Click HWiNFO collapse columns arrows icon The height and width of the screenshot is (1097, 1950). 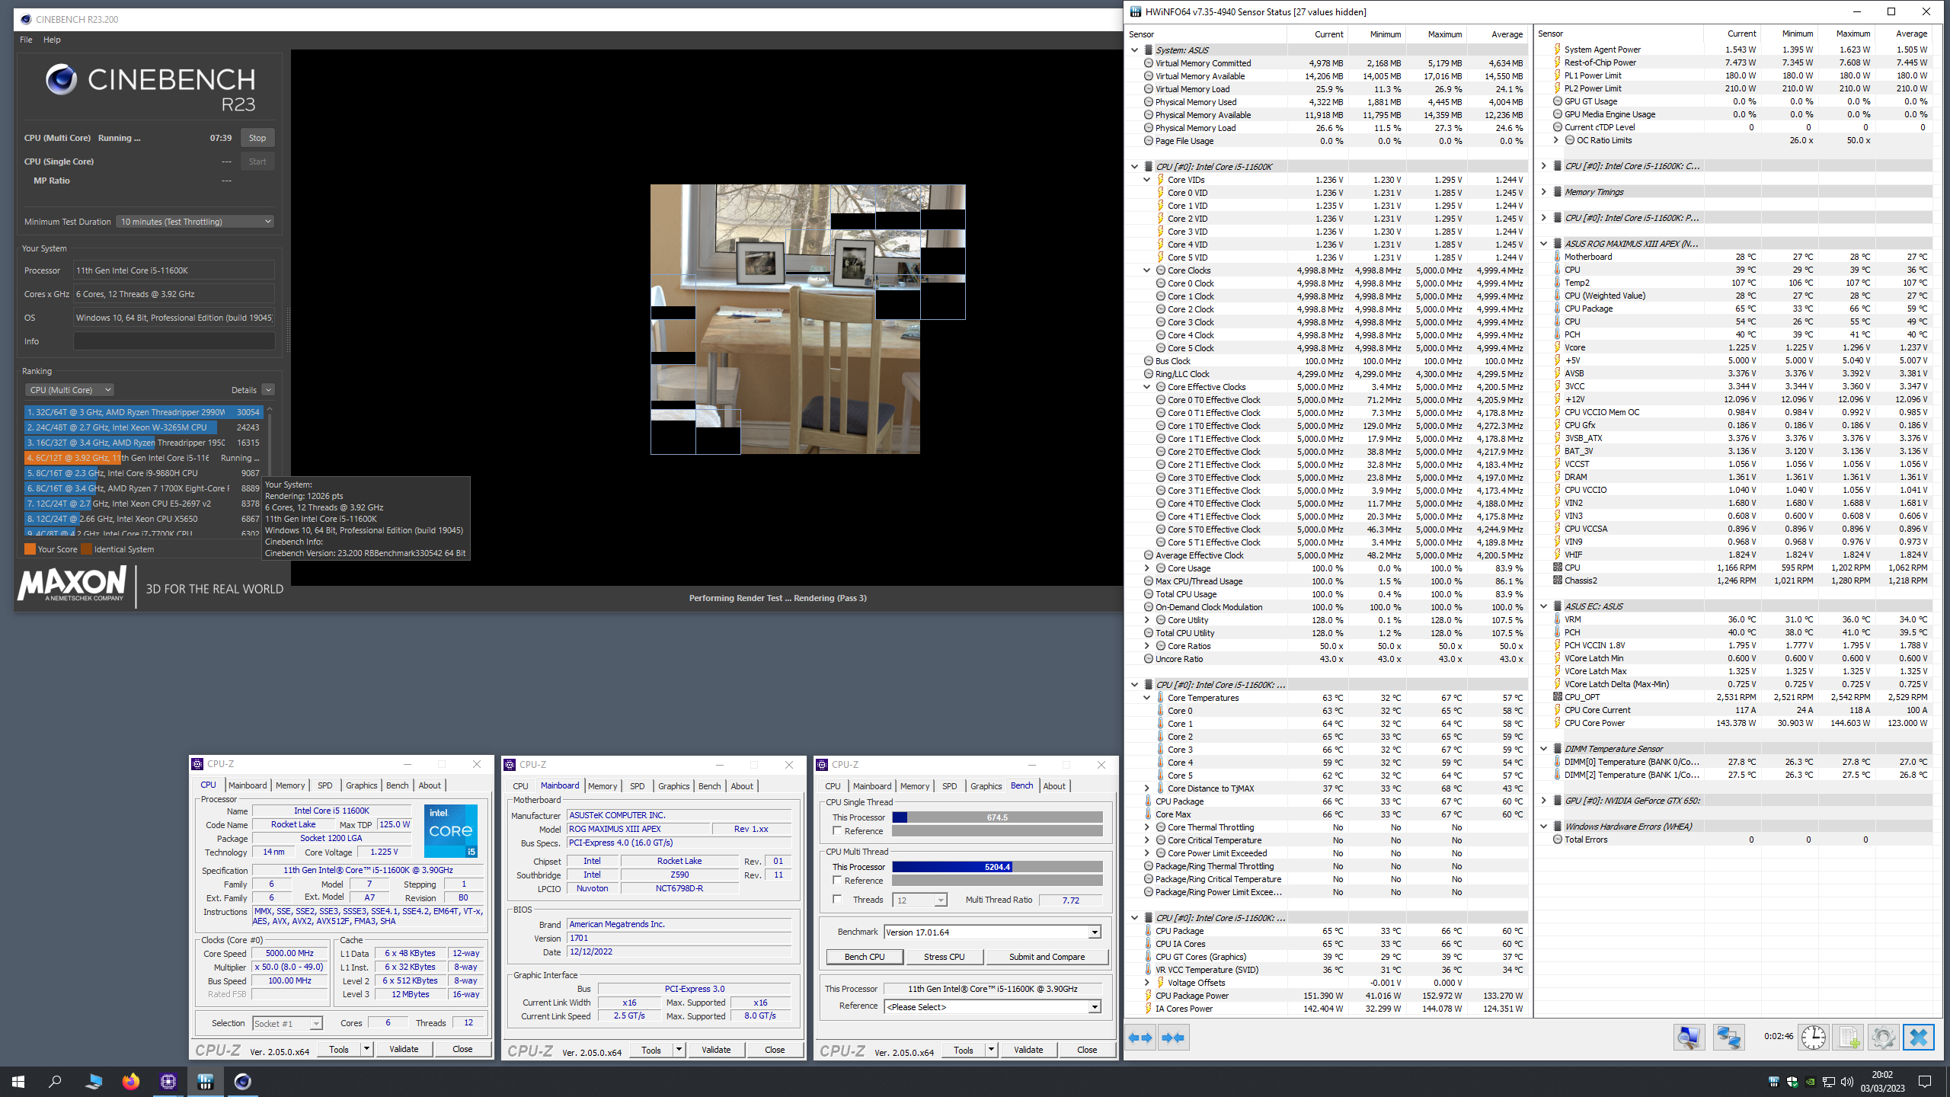(x=1174, y=1038)
